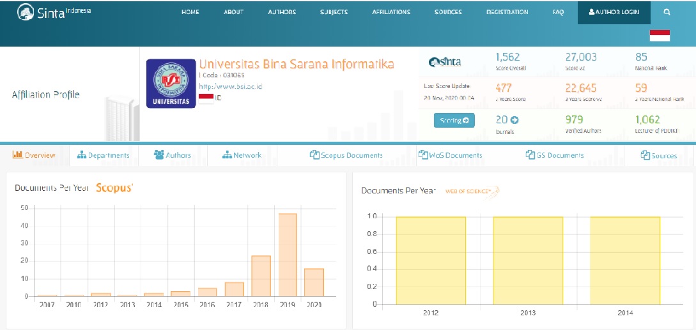Click the 1,062 Lecturer value

coord(647,119)
